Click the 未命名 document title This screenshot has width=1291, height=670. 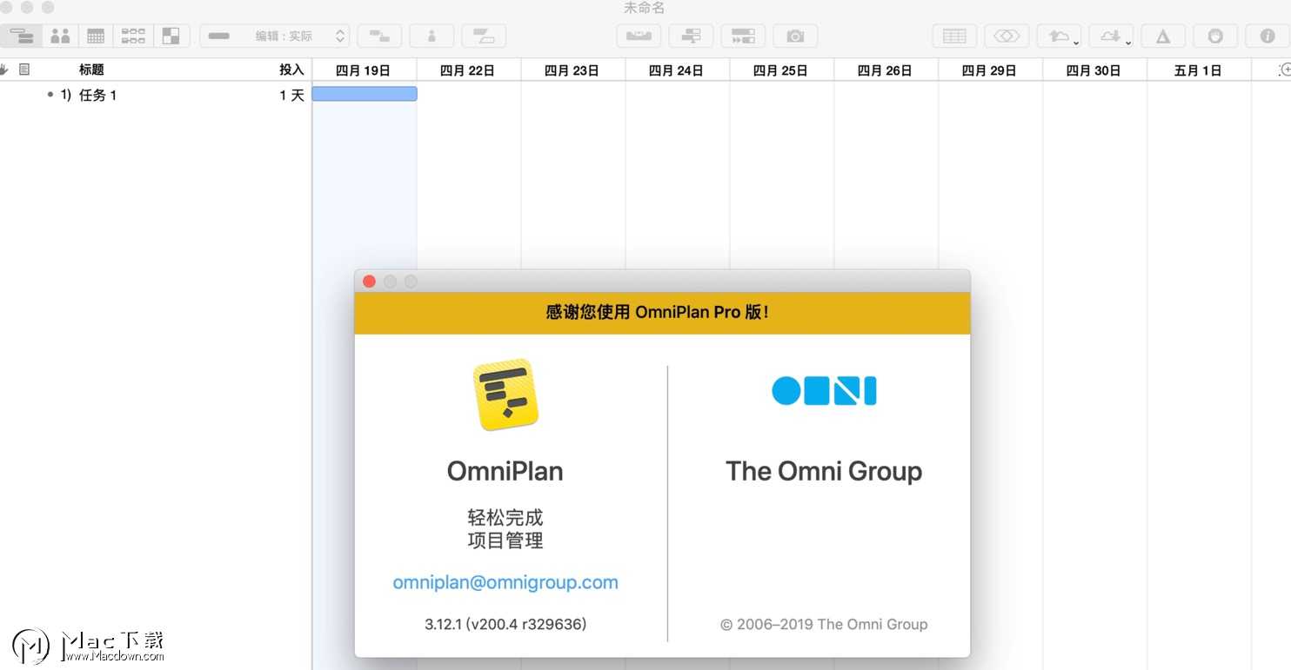[x=645, y=8]
